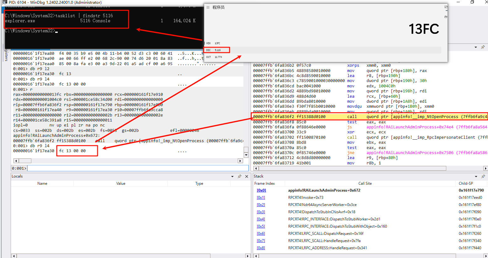
Task: Open stack frame link [0x0]
Action: pos(261,190)
